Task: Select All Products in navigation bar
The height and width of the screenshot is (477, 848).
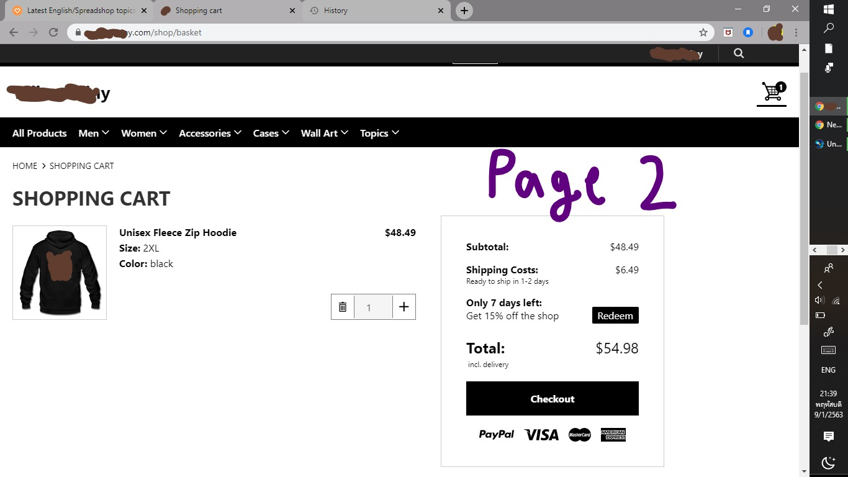Action: coord(39,133)
